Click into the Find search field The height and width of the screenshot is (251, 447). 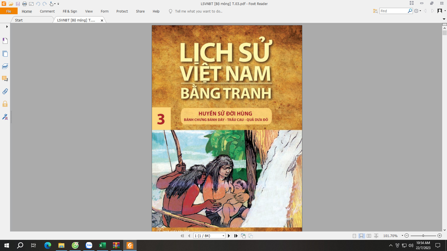(x=393, y=11)
